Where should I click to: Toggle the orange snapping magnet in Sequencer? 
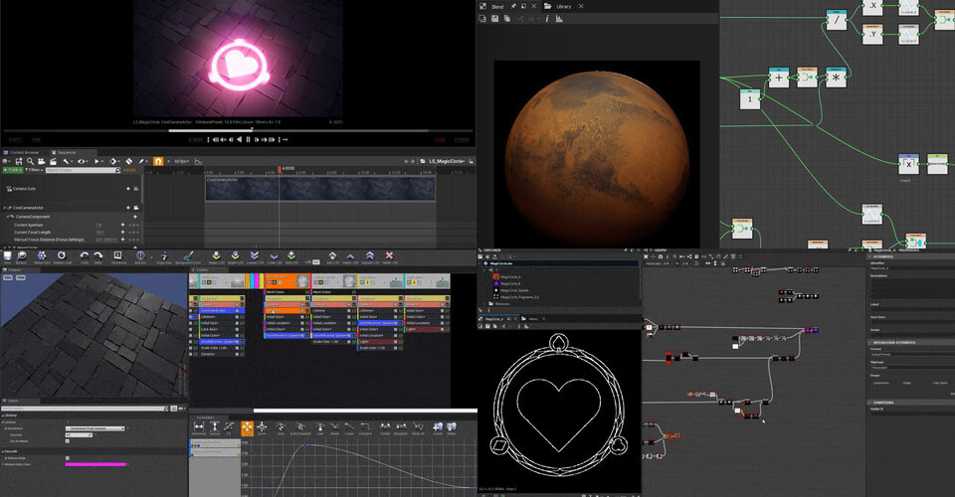[x=158, y=161]
